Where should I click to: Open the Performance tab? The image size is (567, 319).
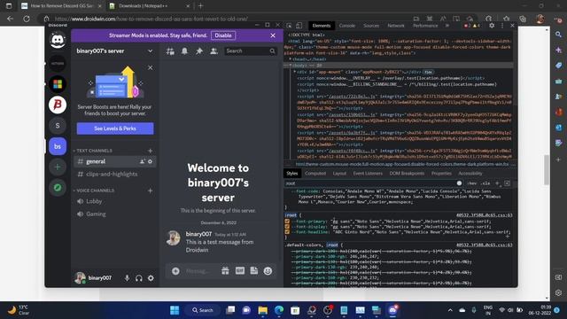(x=425, y=26)
